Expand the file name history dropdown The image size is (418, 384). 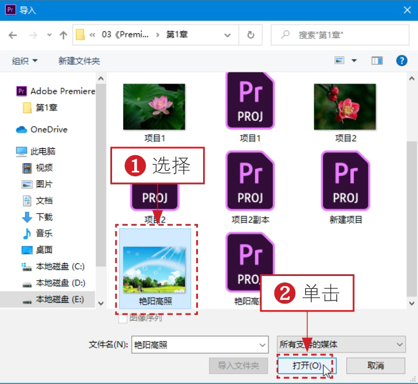click(x=262, y=345)
